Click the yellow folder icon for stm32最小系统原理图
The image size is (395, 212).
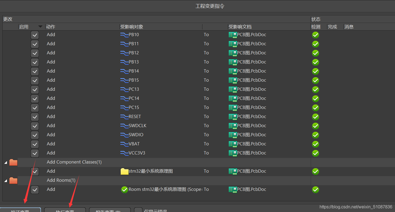[x=124, y=171]
